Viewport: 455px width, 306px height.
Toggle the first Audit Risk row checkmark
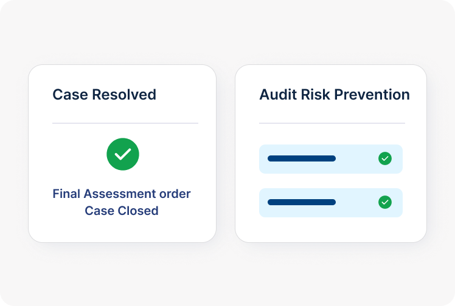385,158
